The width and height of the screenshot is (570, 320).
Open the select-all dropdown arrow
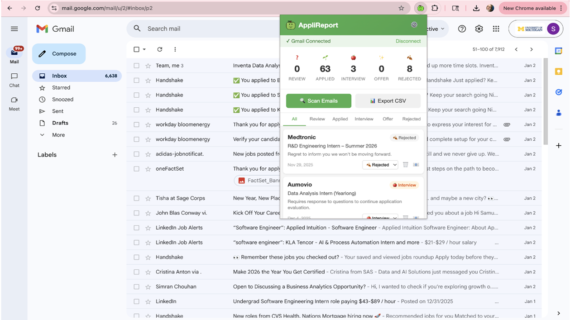144,49
